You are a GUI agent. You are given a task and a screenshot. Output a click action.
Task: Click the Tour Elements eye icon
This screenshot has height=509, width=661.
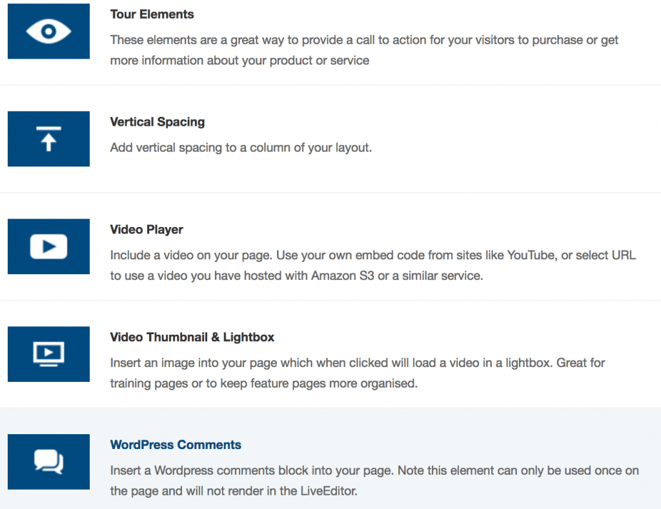(x=48, y=31)
